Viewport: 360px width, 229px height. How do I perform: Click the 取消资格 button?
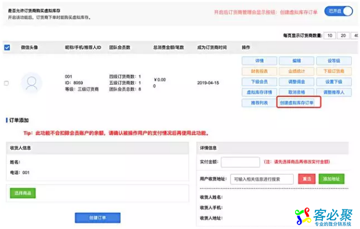click(x=296, y=92)
